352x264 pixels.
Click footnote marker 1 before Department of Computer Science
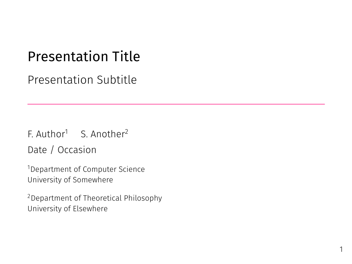coord(29,167)
